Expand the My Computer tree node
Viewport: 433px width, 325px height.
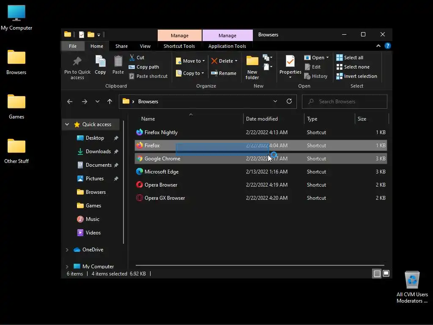(x=67, y=267)
